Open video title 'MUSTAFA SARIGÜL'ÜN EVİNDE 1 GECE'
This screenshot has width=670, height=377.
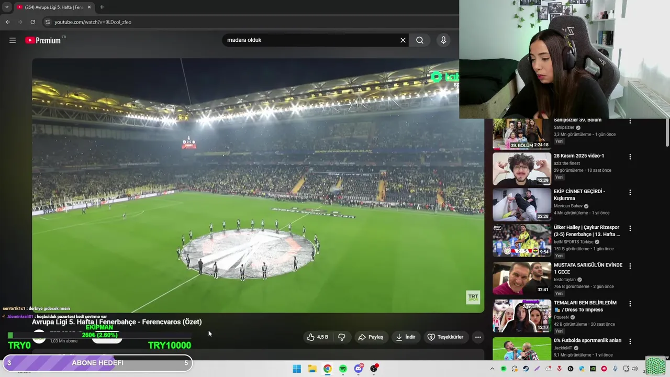(x=588, y=269)
